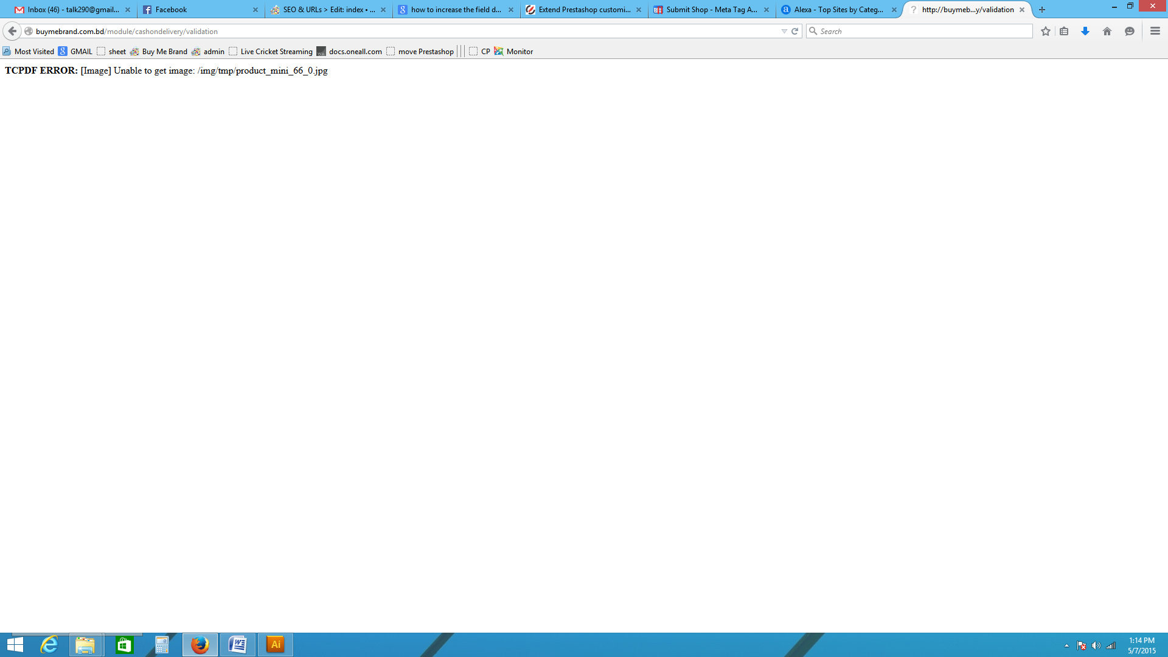This screenshot has width=1168, height=657.
Task: Open the move Prestashop bookmark
Action: click(420, 52)
